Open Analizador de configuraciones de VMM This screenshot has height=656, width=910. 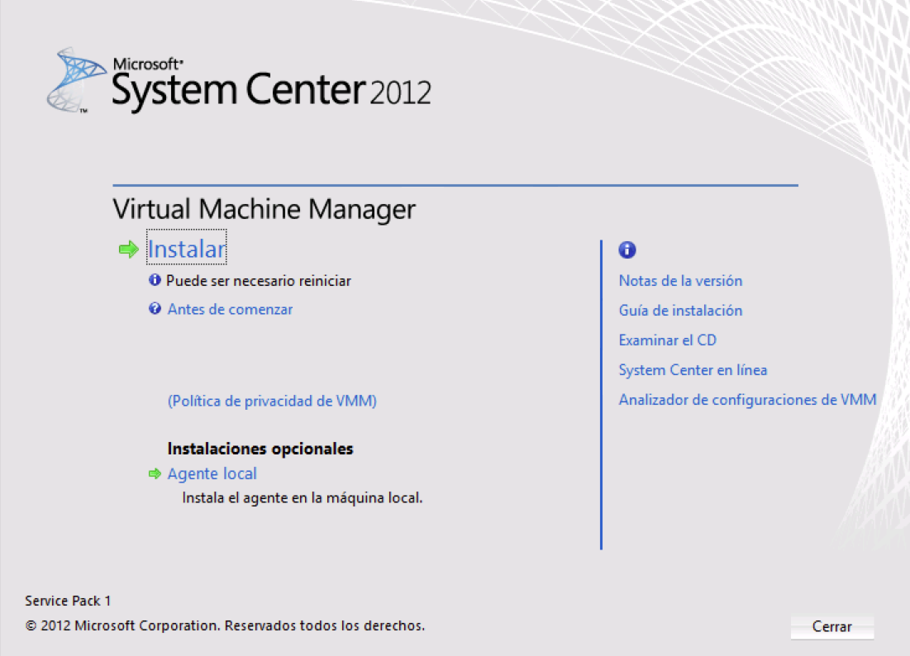click(x=747, y=400)
